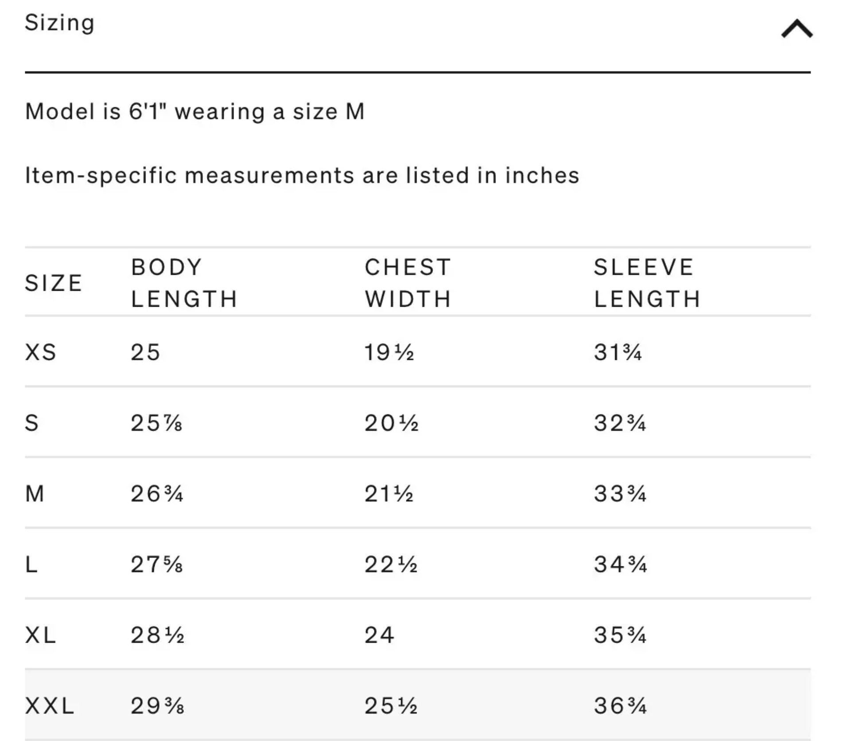Click the S chest width value 20½
The height and width of the screenshot is (741, 850).
(391, 423)
